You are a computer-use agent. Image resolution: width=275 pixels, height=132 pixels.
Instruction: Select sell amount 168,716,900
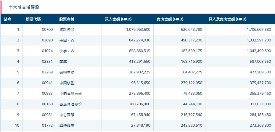point(192,62)
